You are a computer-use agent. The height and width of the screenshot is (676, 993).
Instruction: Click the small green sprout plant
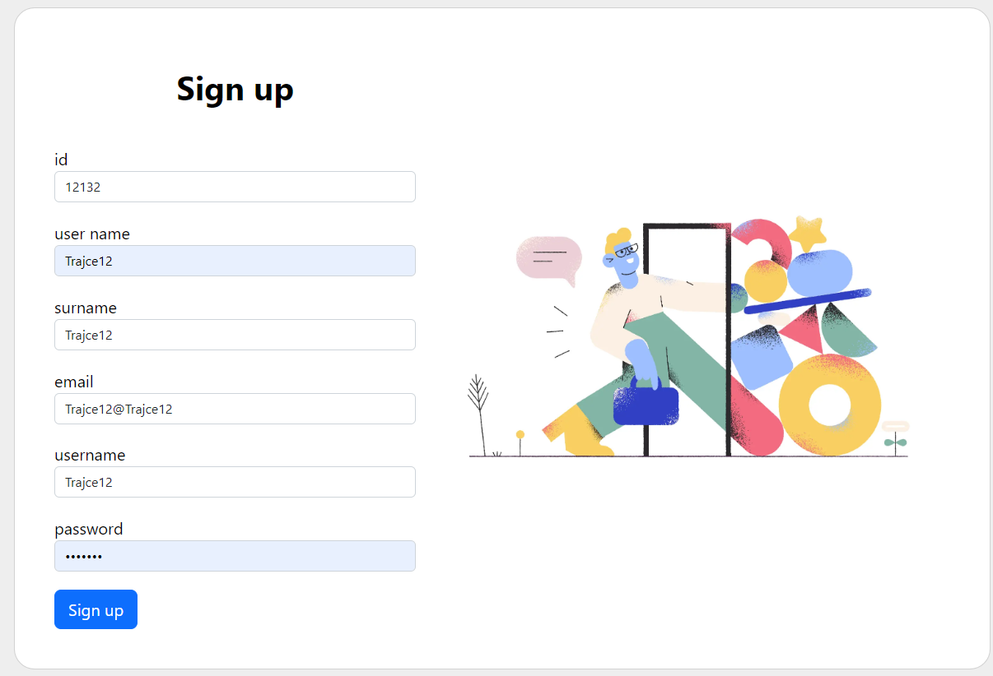coord(895,442)
